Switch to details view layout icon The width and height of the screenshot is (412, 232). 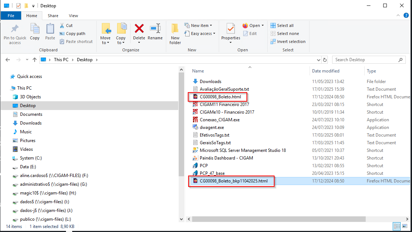[x=397, y=226]
